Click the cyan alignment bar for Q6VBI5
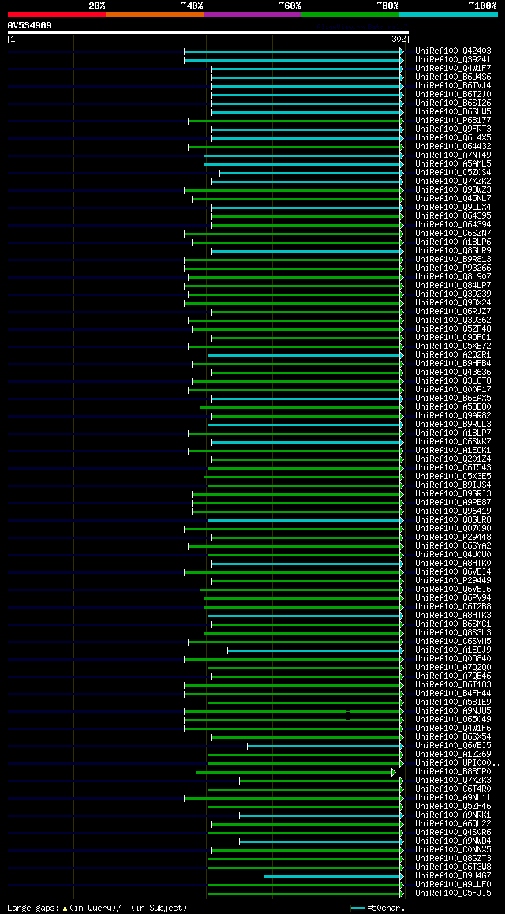505x914 pixels. 326,747
